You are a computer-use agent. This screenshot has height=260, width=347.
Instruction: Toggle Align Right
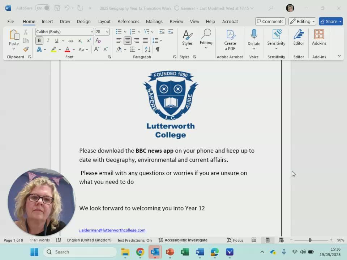tap(137, 40)
